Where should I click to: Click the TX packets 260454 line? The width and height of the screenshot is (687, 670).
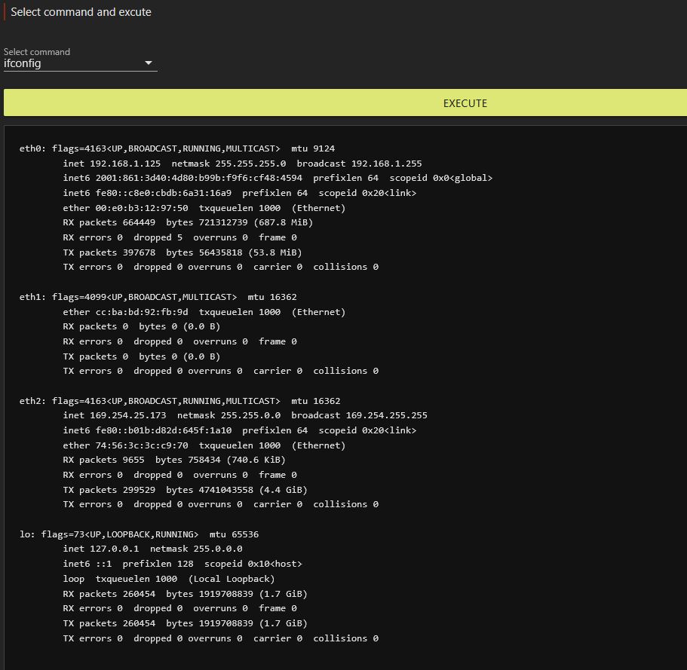coord(185,623)
